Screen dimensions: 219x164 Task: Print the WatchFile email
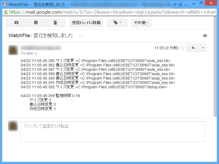pos(205,36)
